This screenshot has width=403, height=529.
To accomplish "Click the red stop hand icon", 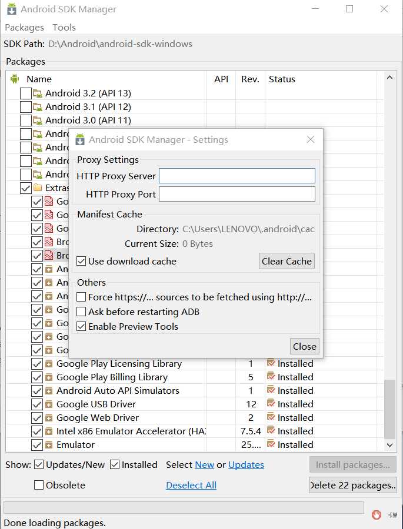I will 377,515.
